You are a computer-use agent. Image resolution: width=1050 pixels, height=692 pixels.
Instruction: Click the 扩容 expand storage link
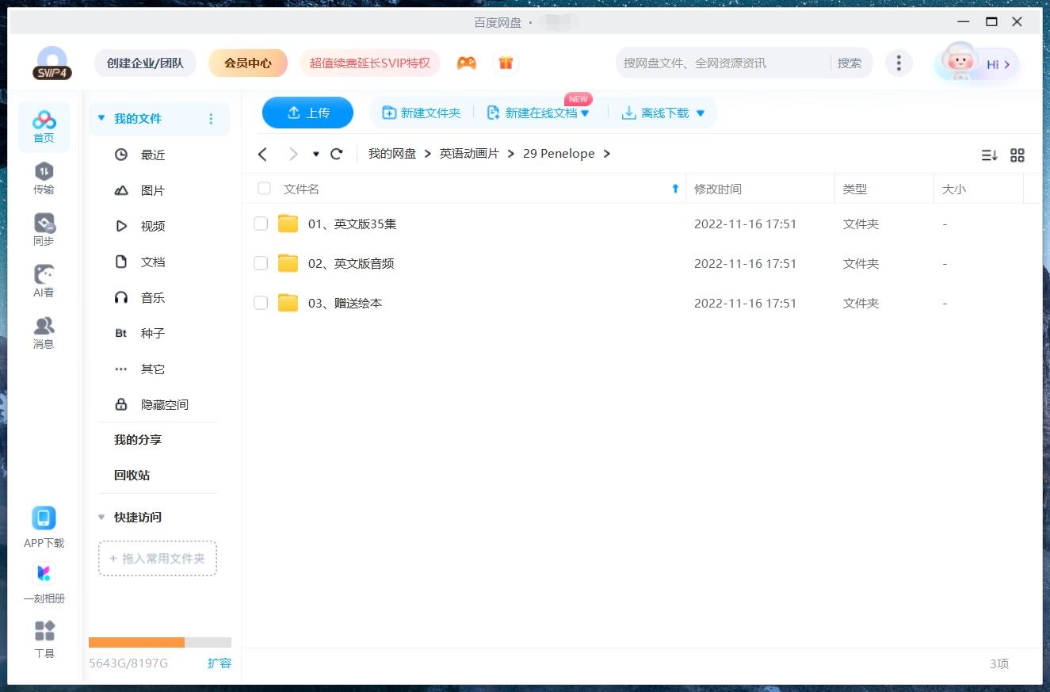click(x=220, y=663)
